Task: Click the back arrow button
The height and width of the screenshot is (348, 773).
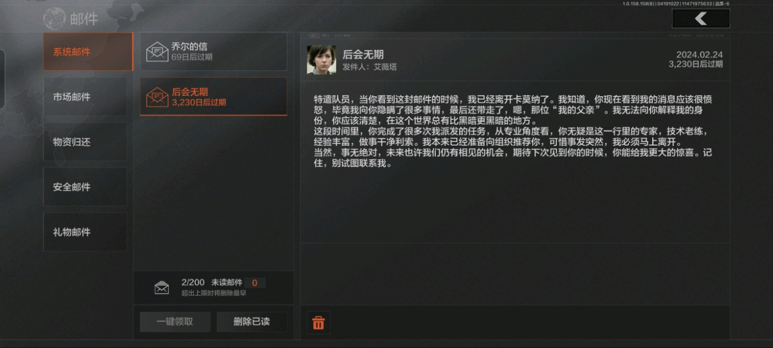Action: point(701,18)
